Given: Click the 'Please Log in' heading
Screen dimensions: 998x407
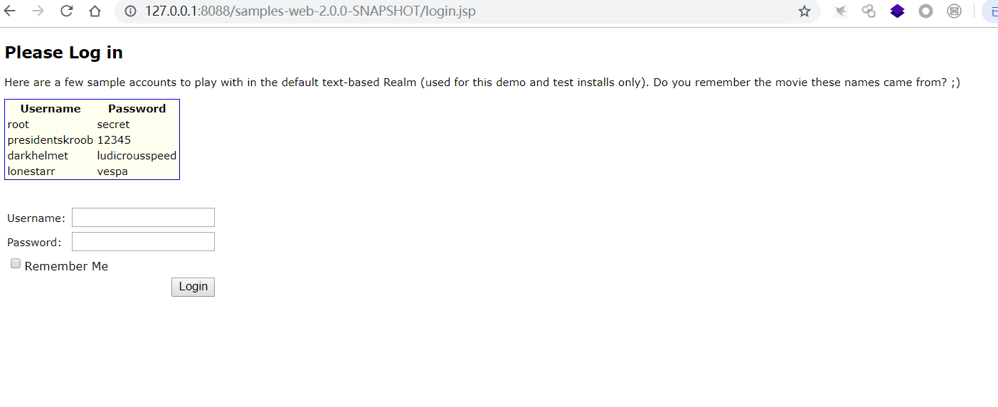Looking at the screenshot, I should pos(64,53).
